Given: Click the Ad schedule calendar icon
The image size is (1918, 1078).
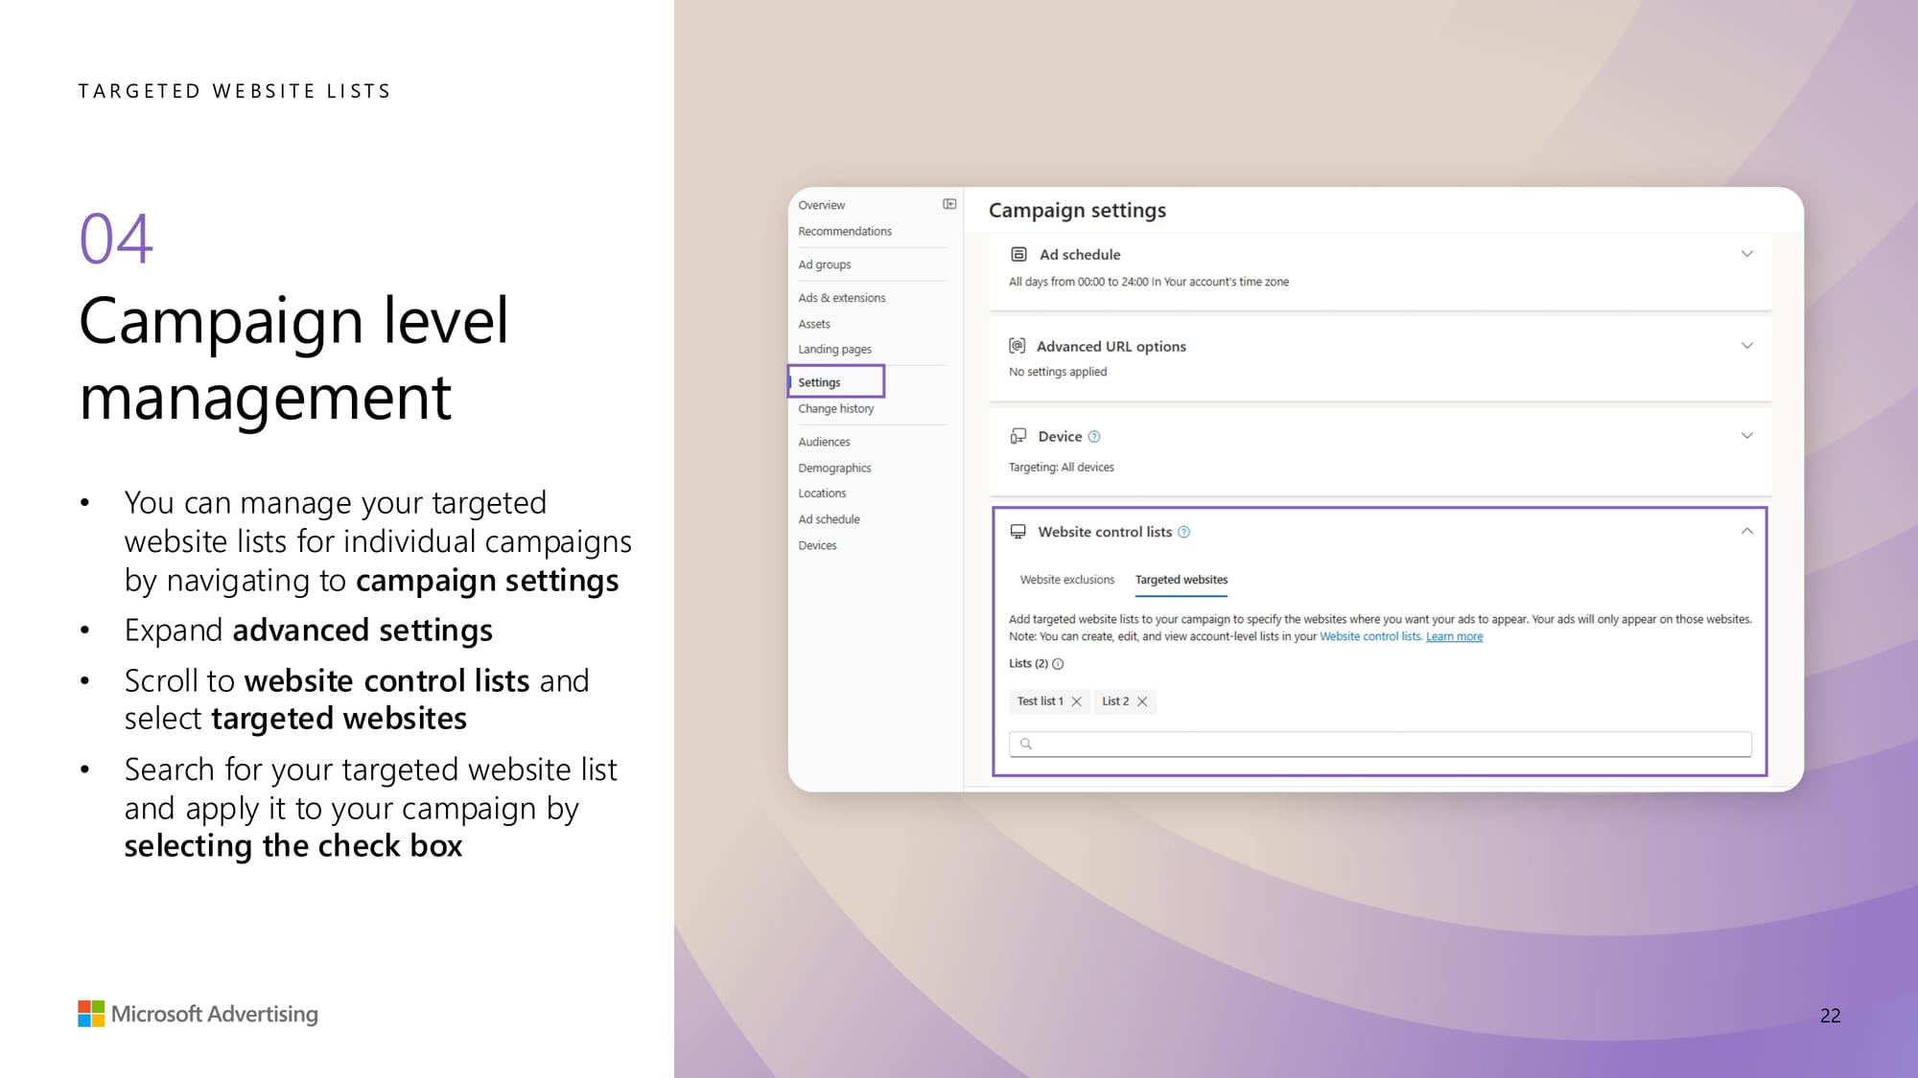Looking at the screenshot, I should tap(1018, 255).
